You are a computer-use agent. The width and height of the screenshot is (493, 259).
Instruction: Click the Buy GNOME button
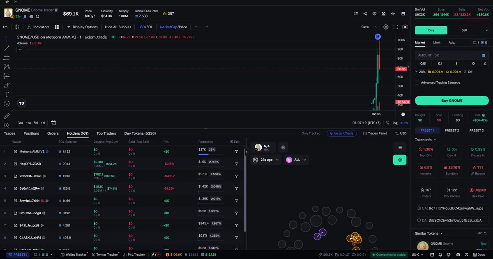(x=452, y=101)
